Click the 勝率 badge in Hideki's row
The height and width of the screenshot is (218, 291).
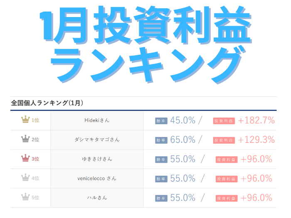tap(161, 121)
